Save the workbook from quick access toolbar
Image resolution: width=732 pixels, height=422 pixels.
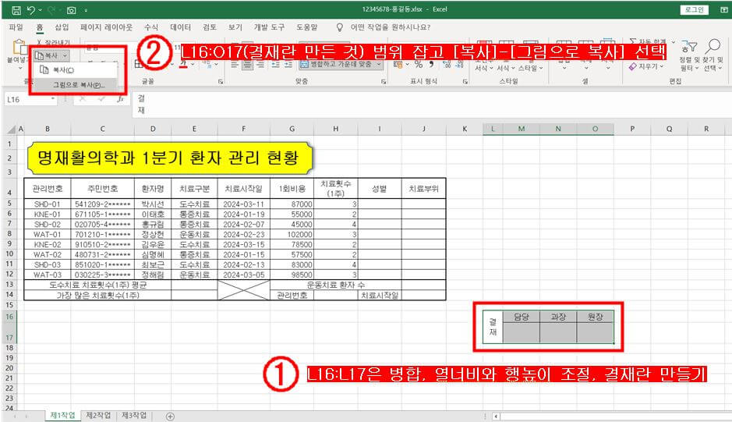click(x=16, y=9)
